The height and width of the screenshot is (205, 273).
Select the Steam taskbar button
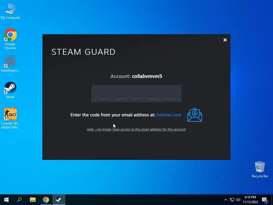tap(59, 200)
